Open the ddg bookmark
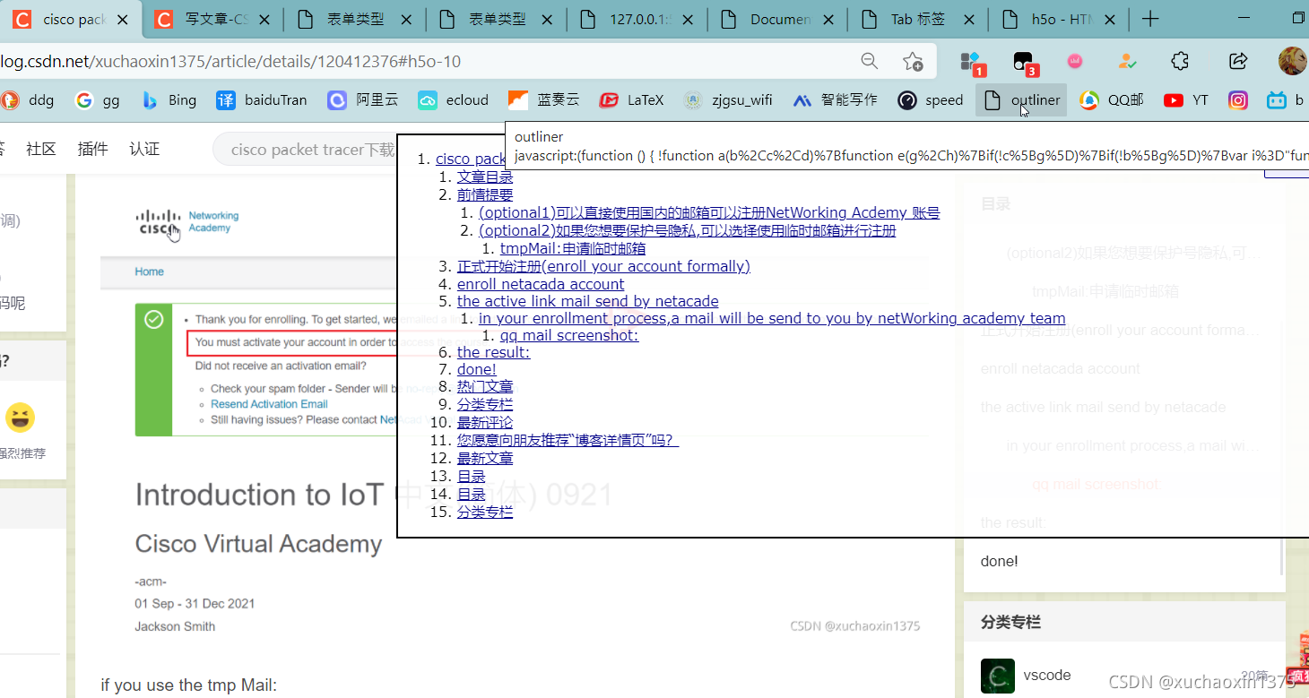This screenshot has width=1309, height=698. coord(29,100)
